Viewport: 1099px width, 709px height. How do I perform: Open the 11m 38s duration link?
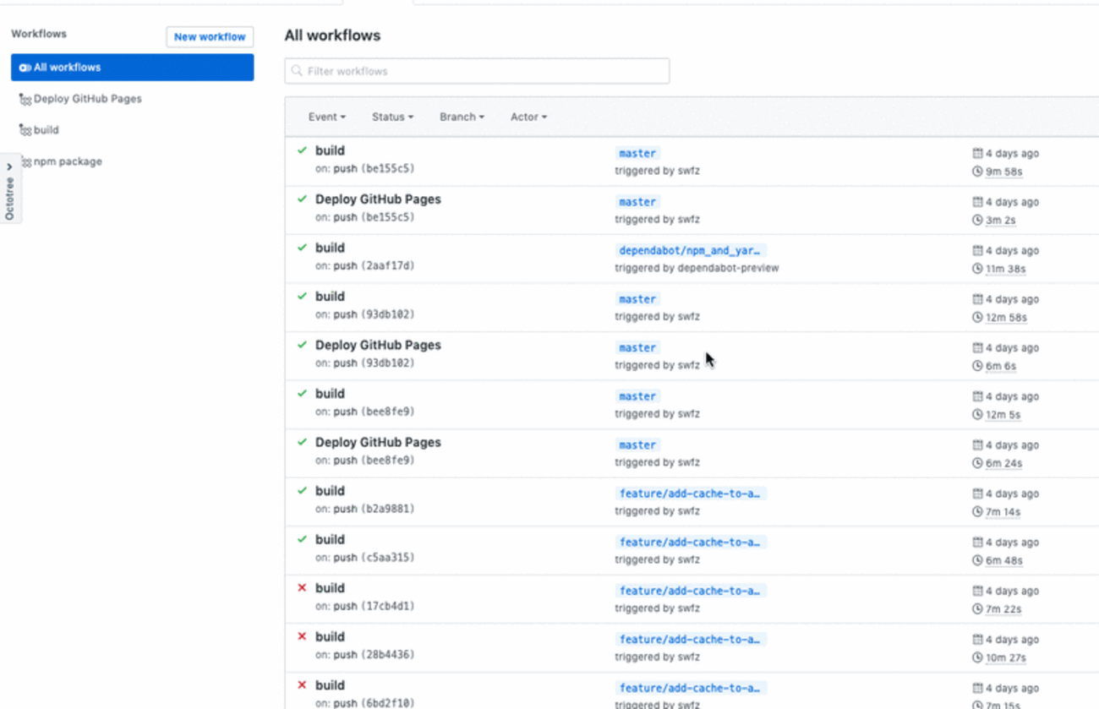(1005, 269)
